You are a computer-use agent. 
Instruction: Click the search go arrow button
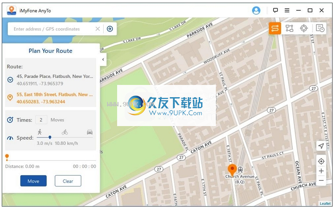[110, 29]
